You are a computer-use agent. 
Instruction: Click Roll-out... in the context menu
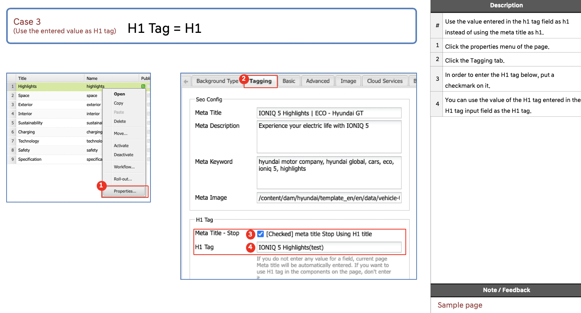123,179
